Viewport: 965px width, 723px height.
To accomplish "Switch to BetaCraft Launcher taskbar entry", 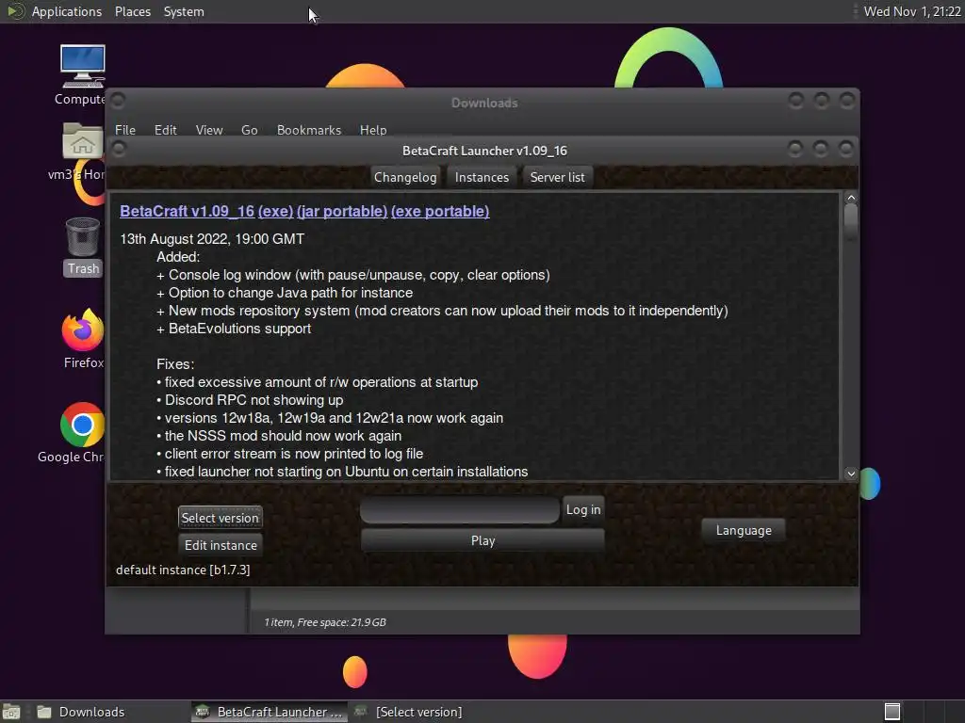I will (x=270, y=712).
